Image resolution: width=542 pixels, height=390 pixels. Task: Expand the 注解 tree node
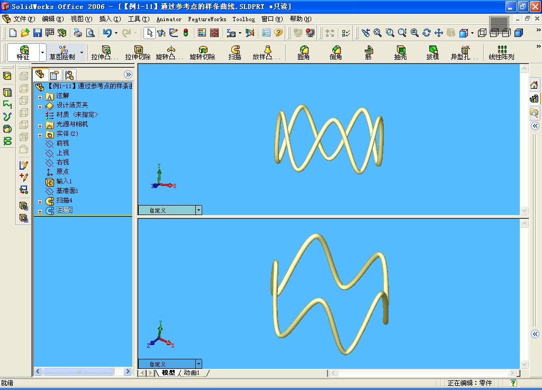pyautogui.click(x=40, y=97)
